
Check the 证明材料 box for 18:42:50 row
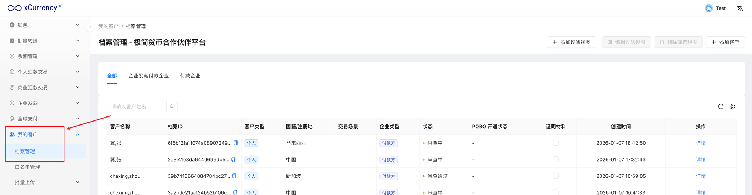point(556,143)
